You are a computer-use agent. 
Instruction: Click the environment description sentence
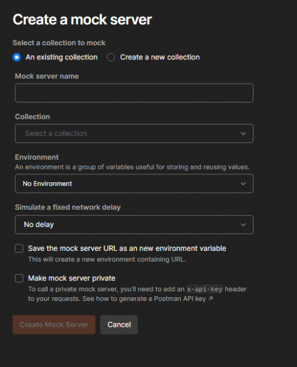pyautogui.click(x=132, y=167)
